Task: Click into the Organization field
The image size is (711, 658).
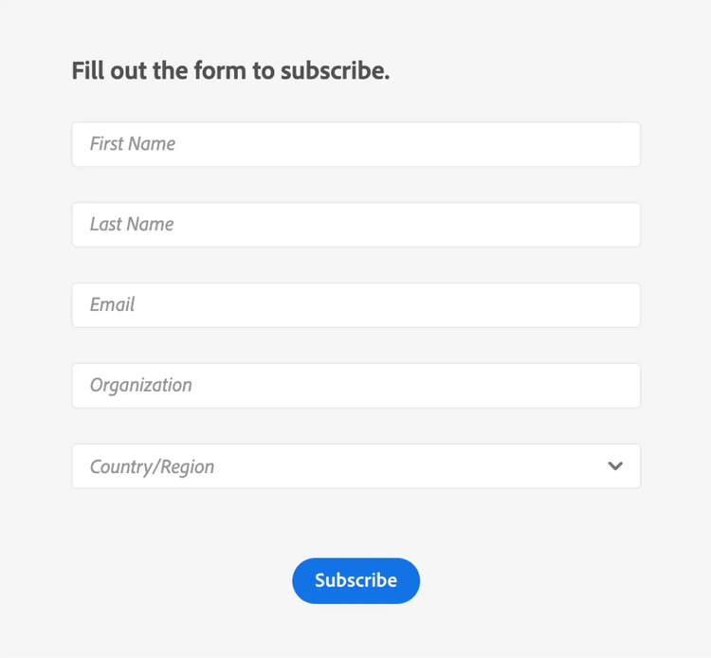Action: pos(355,386)
